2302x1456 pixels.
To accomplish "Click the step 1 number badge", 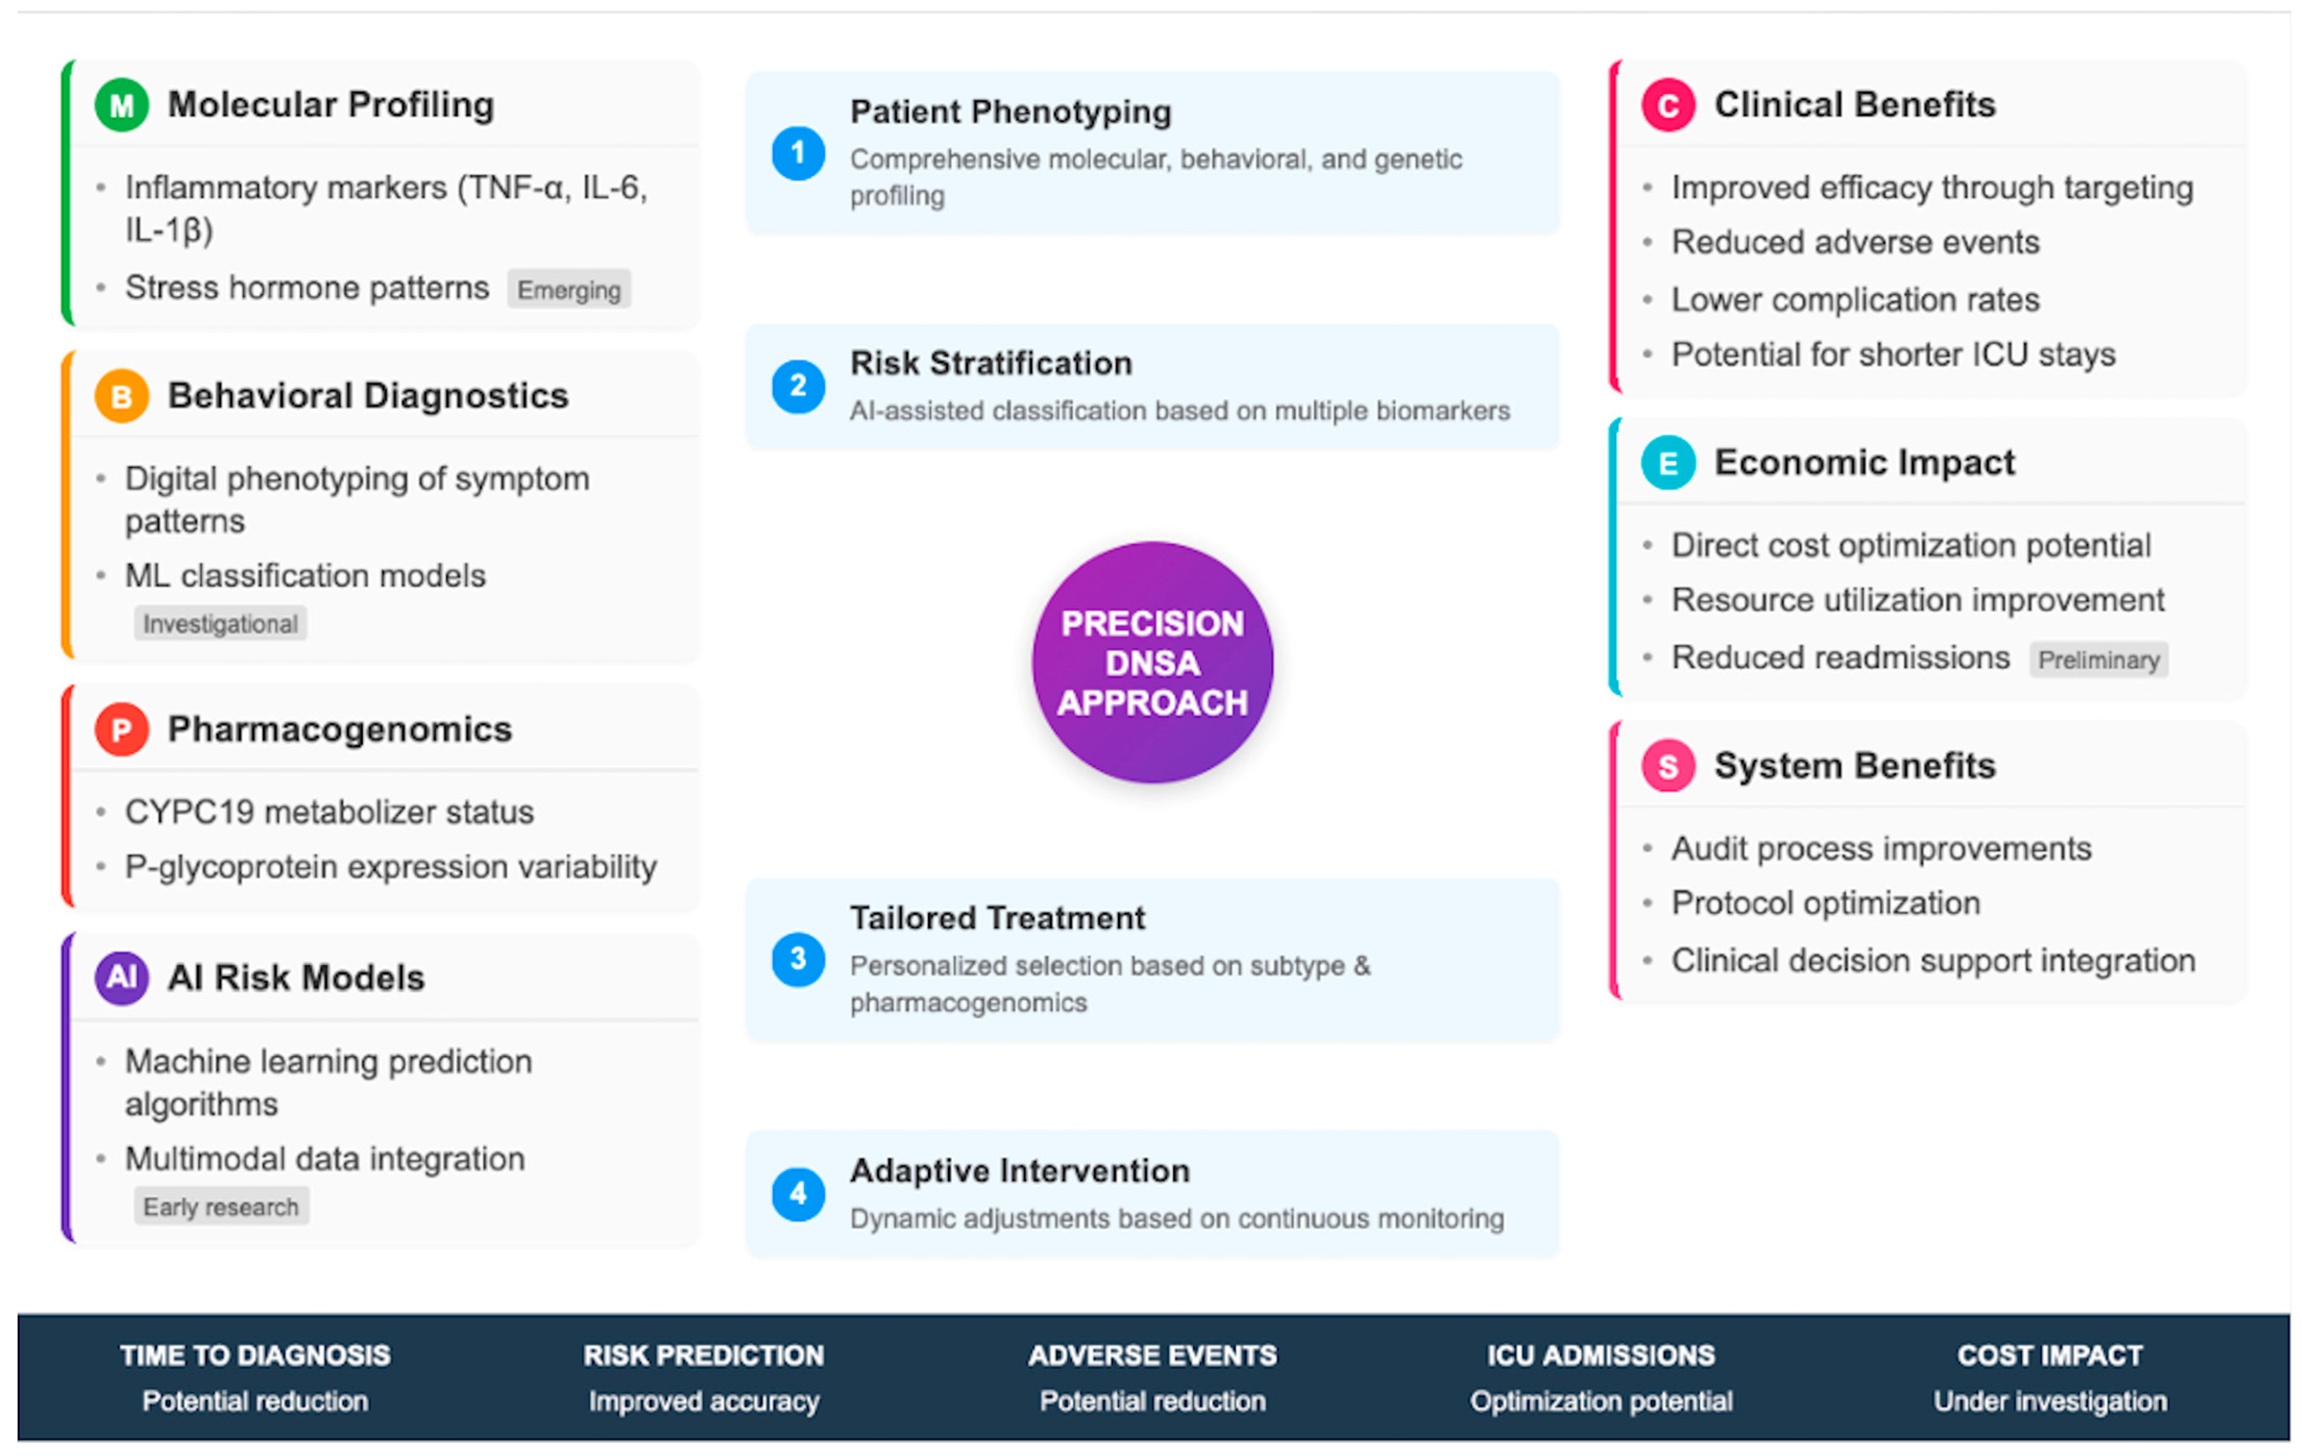I will click(798, 153).
